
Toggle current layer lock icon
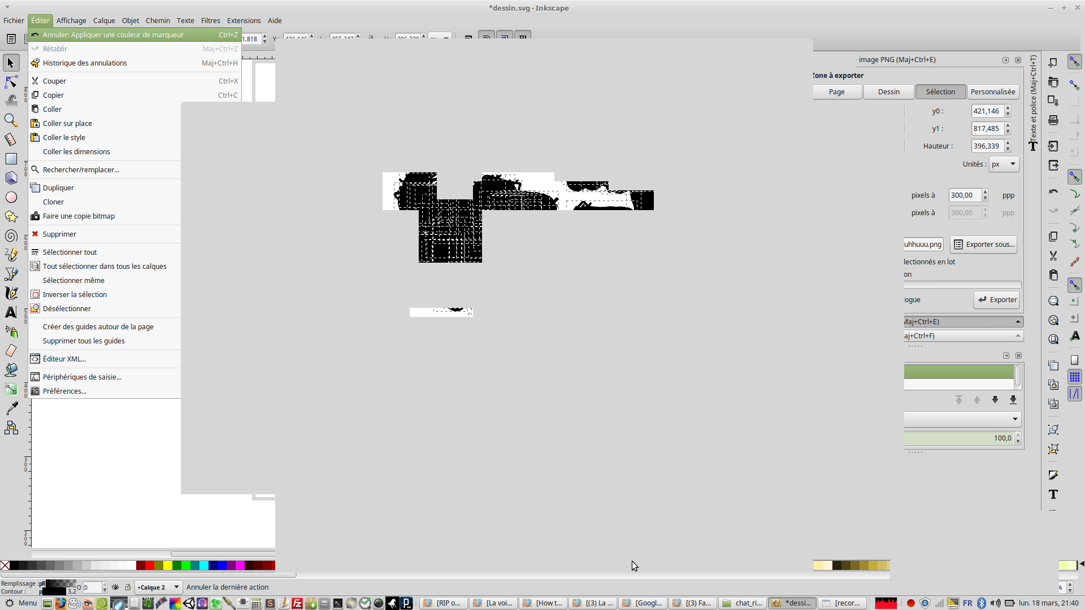tap(128, 587)
